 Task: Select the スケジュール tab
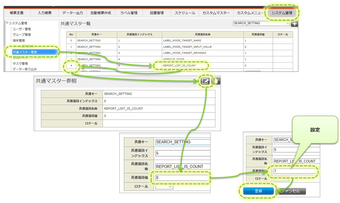(x=185, y=13)
